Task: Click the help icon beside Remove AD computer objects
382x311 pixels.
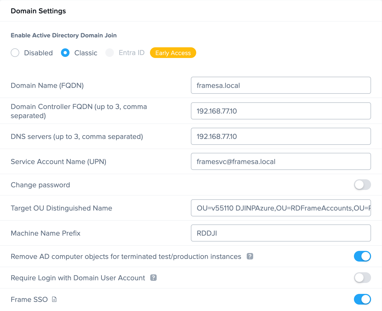Action: coord(250,256)
